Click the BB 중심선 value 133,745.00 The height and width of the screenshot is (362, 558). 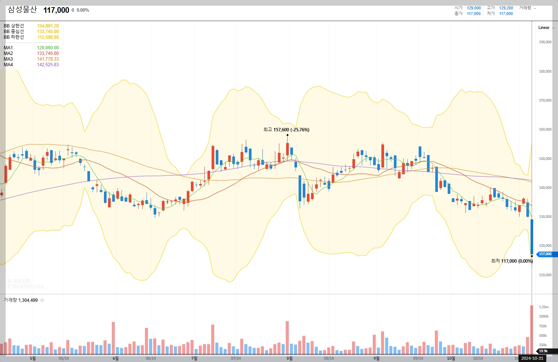point(48,32)
